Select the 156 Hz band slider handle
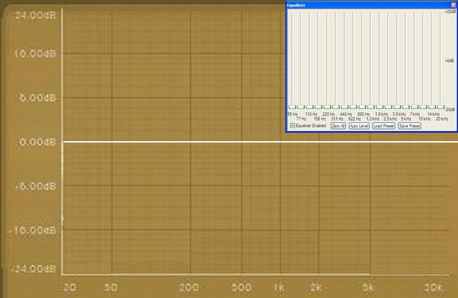The image size is (458, 298). pyautogui.click(x=319, y=107)
